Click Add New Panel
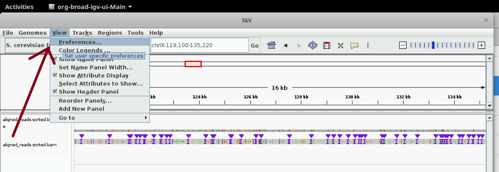Screen dimensions: 499x172 [100, 109]
